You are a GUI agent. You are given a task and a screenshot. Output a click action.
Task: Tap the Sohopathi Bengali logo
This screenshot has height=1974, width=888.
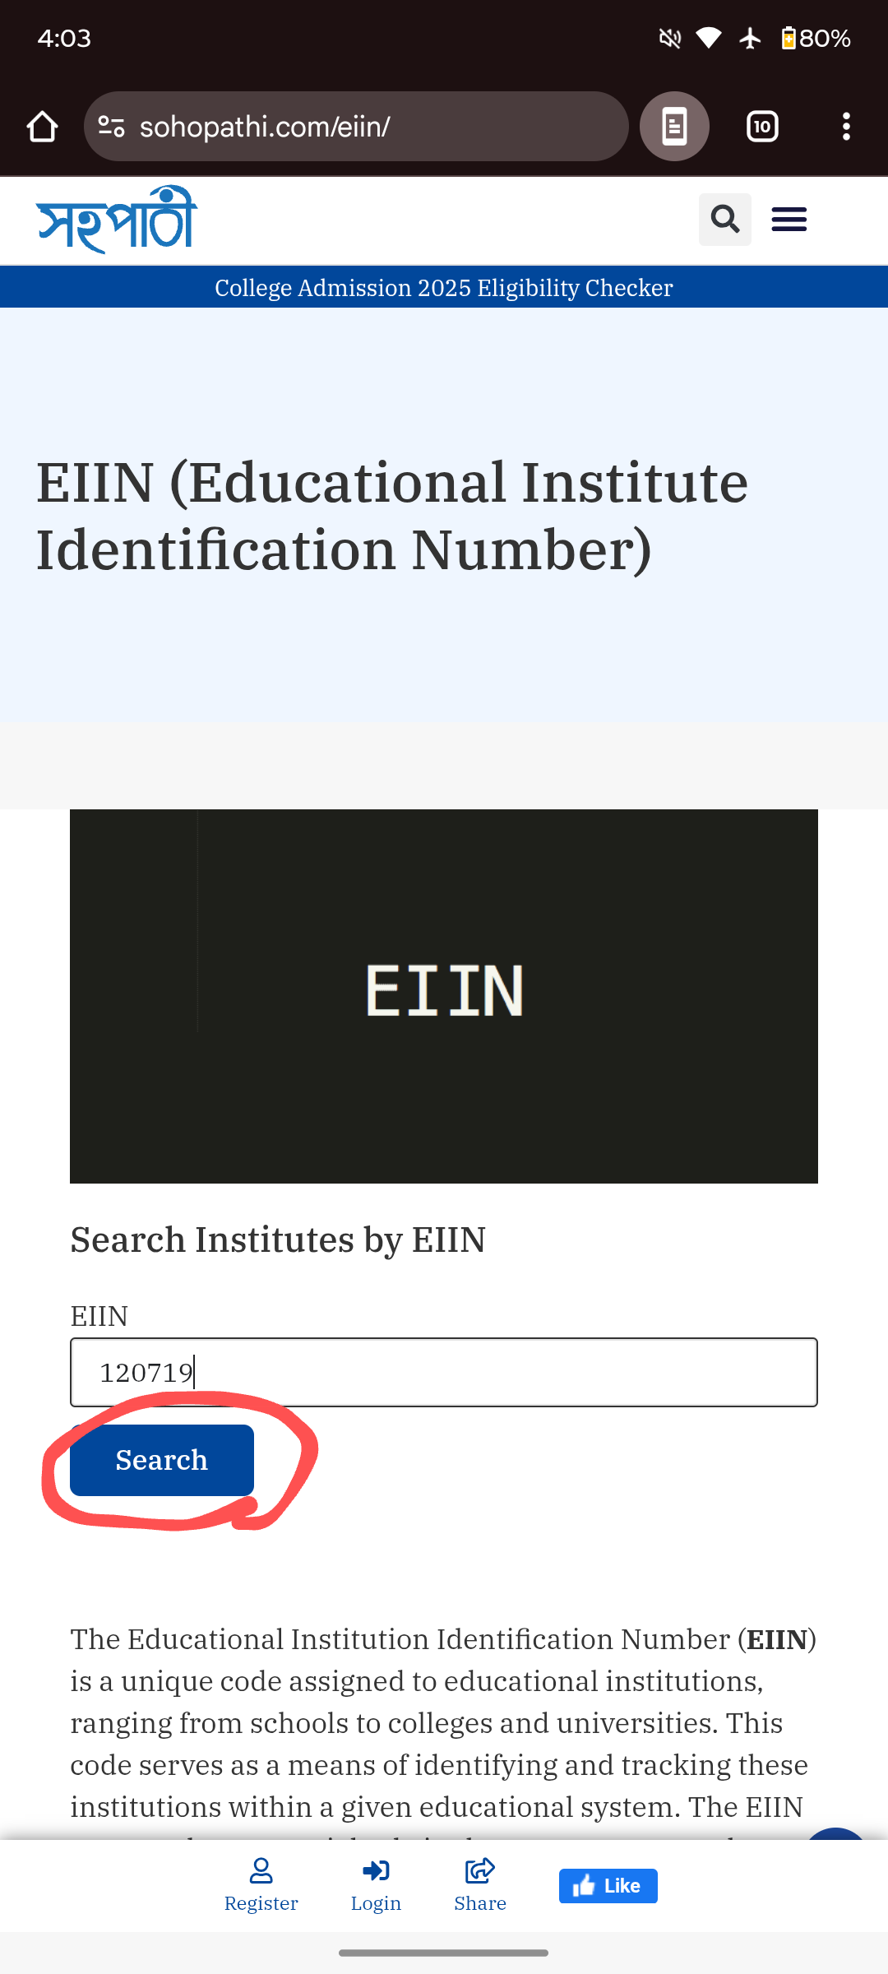click(117, 220)
